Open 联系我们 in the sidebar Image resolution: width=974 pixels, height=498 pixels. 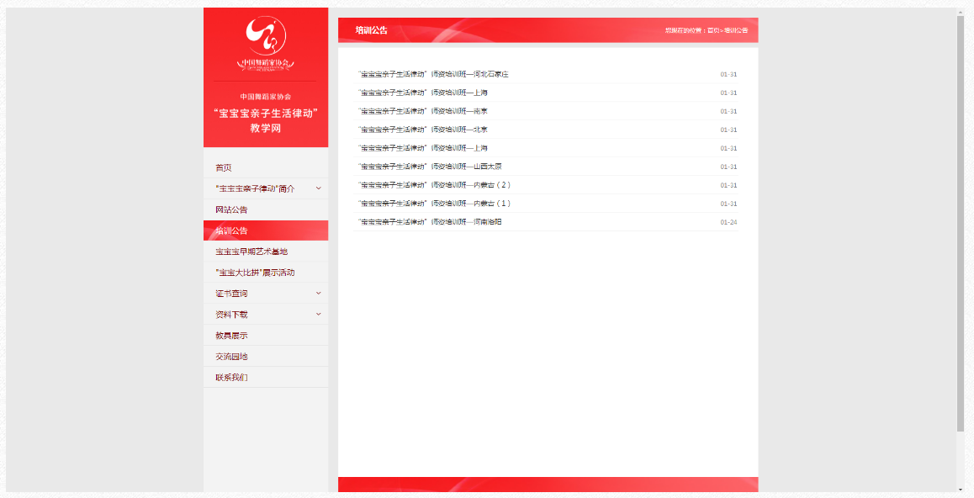231,378
